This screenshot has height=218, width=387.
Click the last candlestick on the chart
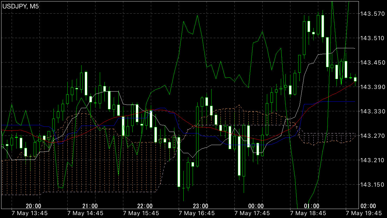pos(355,79)
